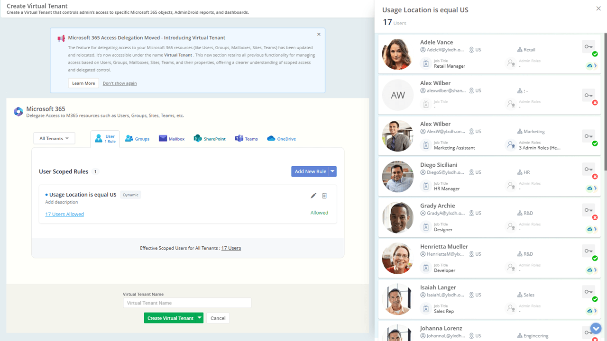
Task: Delete the Usage Location rule with trash icon
Action: coord(324,196)
